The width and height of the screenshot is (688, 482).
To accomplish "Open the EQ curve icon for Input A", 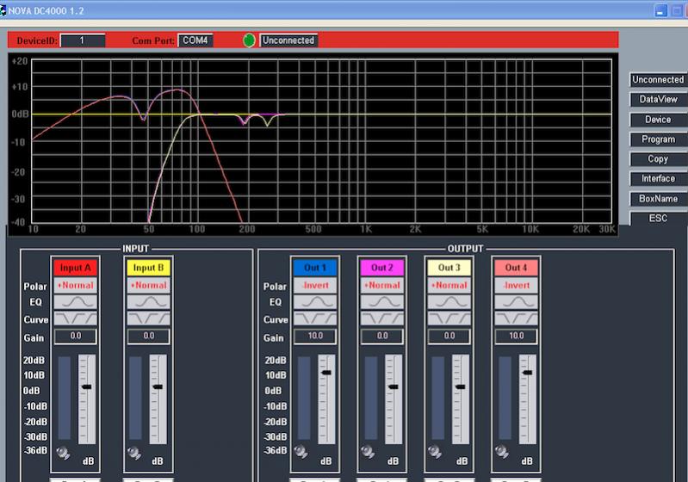I will coord(75,302).
